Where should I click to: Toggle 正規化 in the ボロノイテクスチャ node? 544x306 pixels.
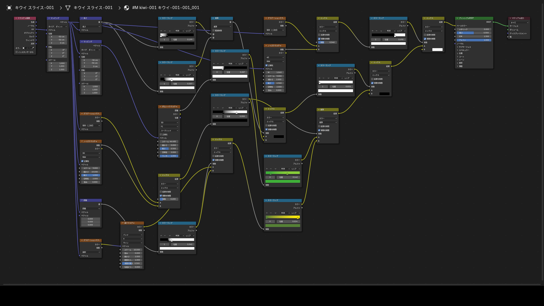161,135
